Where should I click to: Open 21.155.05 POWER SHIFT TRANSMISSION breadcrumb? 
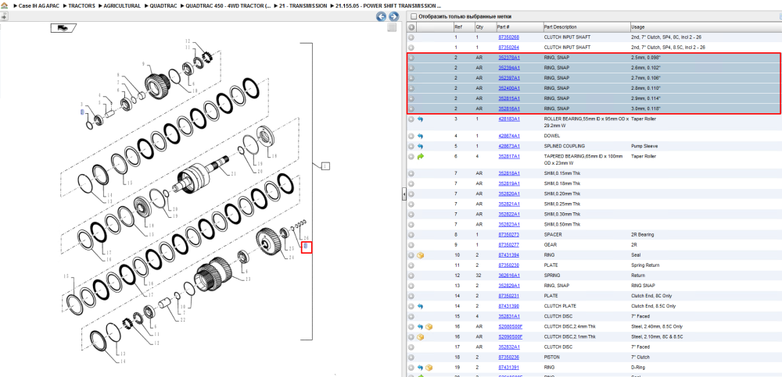(x=389, y=5)
